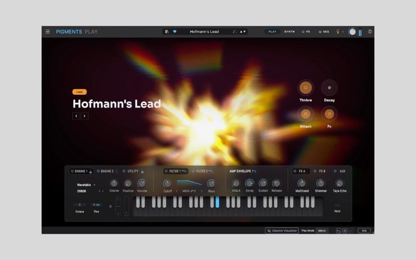The height and width of the screenshot is (260, 416).
Task: Toggle Utility engine power button
Action: [124, 171]
